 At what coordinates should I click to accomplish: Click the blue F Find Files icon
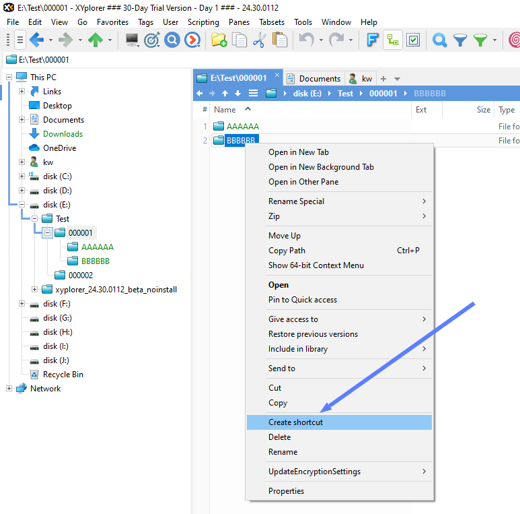[x=373, y=40]
